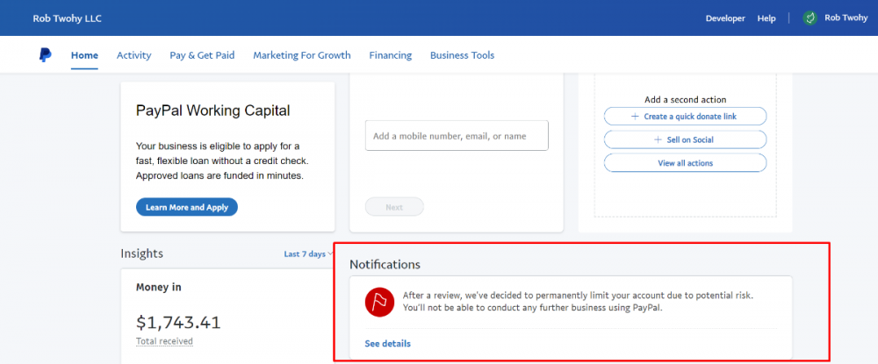Open See details in Notifications
The image size is (878, 364).
[387, 343]
